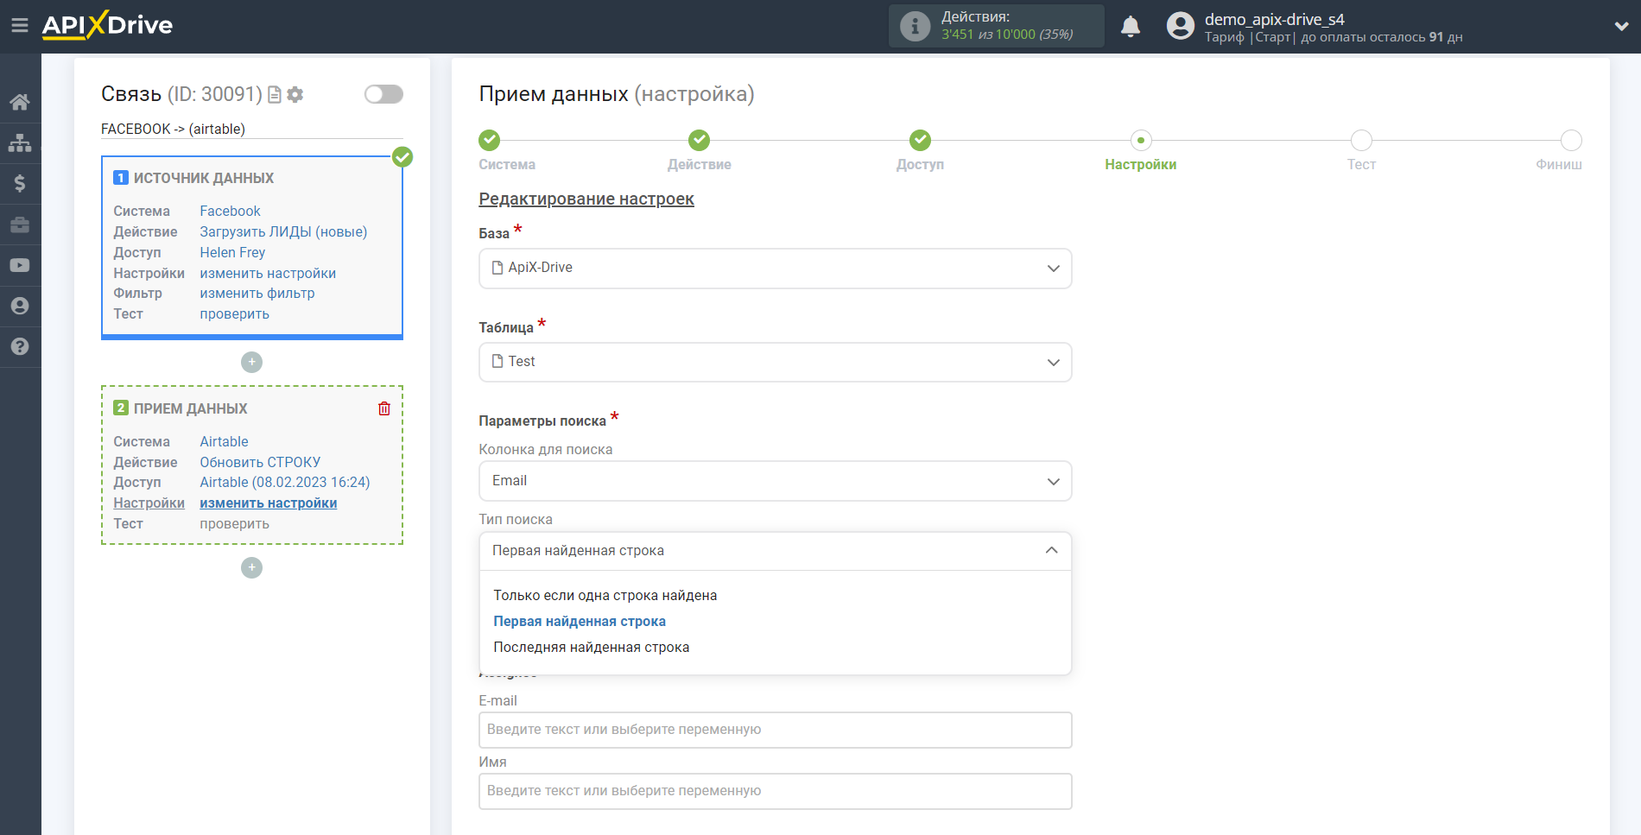Open the billing dollar icon in sidebar
1641x835 pixels.
20,183
